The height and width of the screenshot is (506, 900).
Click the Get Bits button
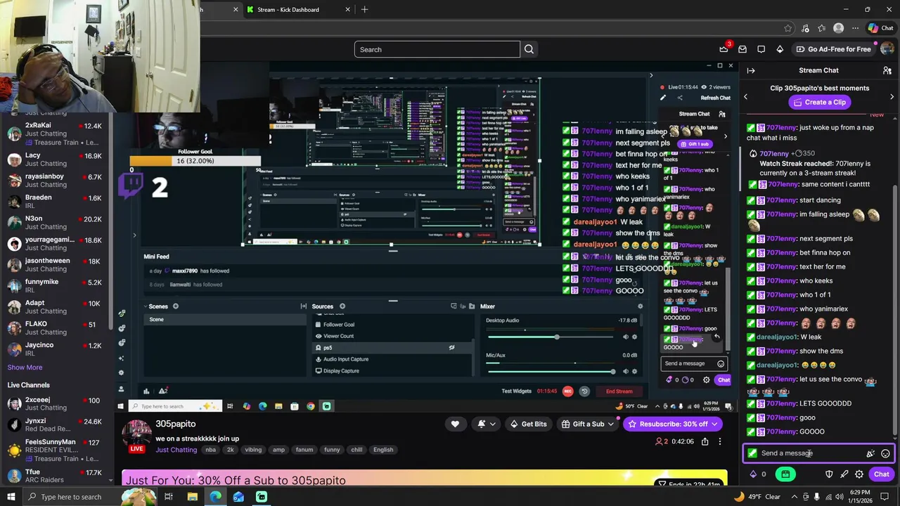(528, 424)
